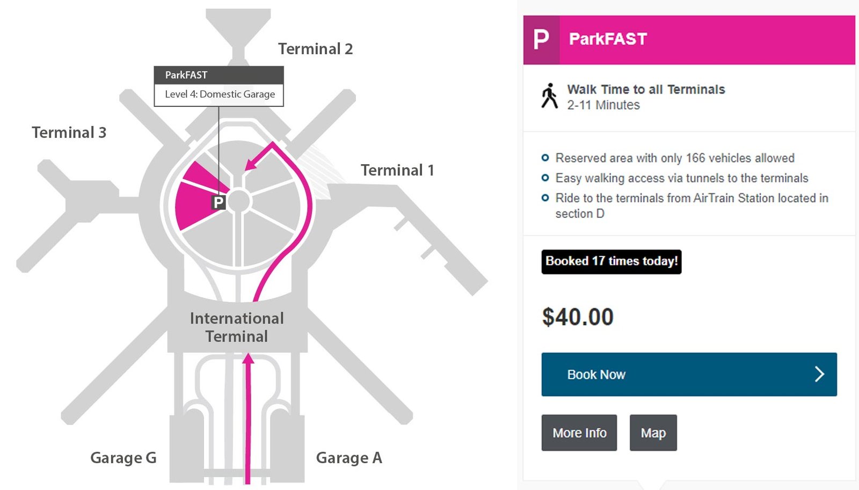Screen dimensions: 859x490
Task: Click the walking person icon
Action: (549, 97)
